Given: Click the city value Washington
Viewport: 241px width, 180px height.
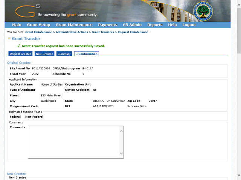Looking at the screenshot, I should [x=48, y=101].
